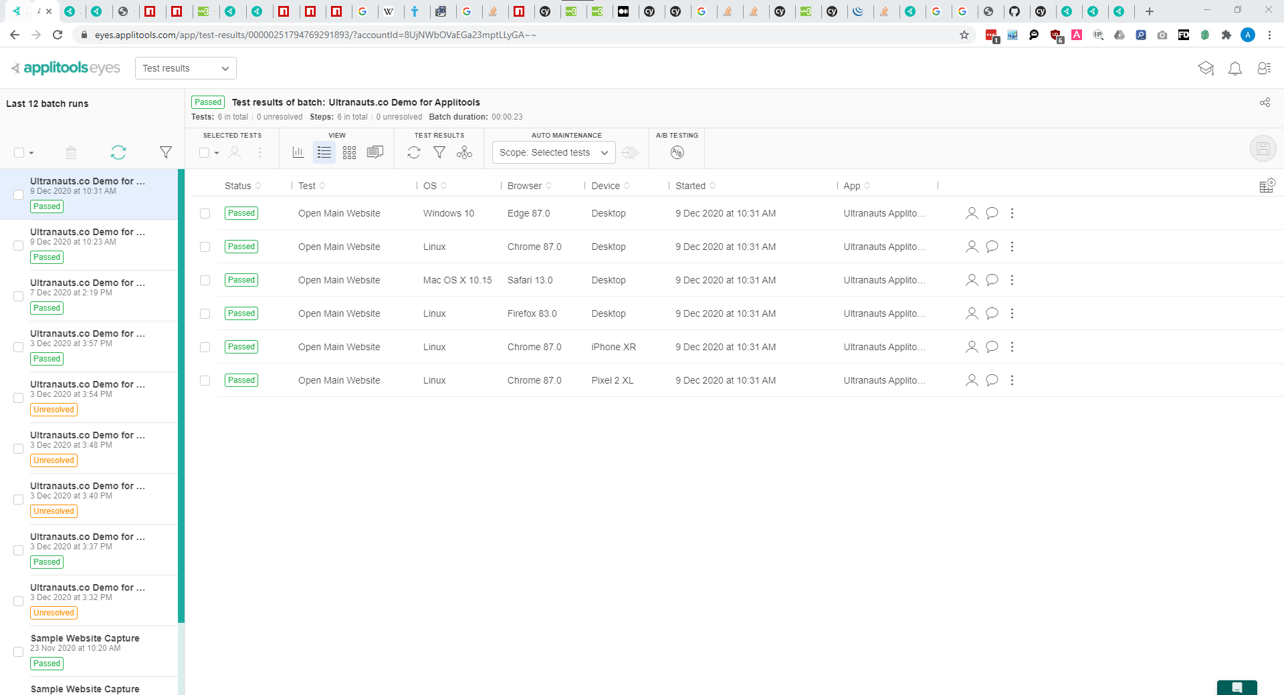Click the save changes disk button
The image size is (1284, 695).
1263,148
